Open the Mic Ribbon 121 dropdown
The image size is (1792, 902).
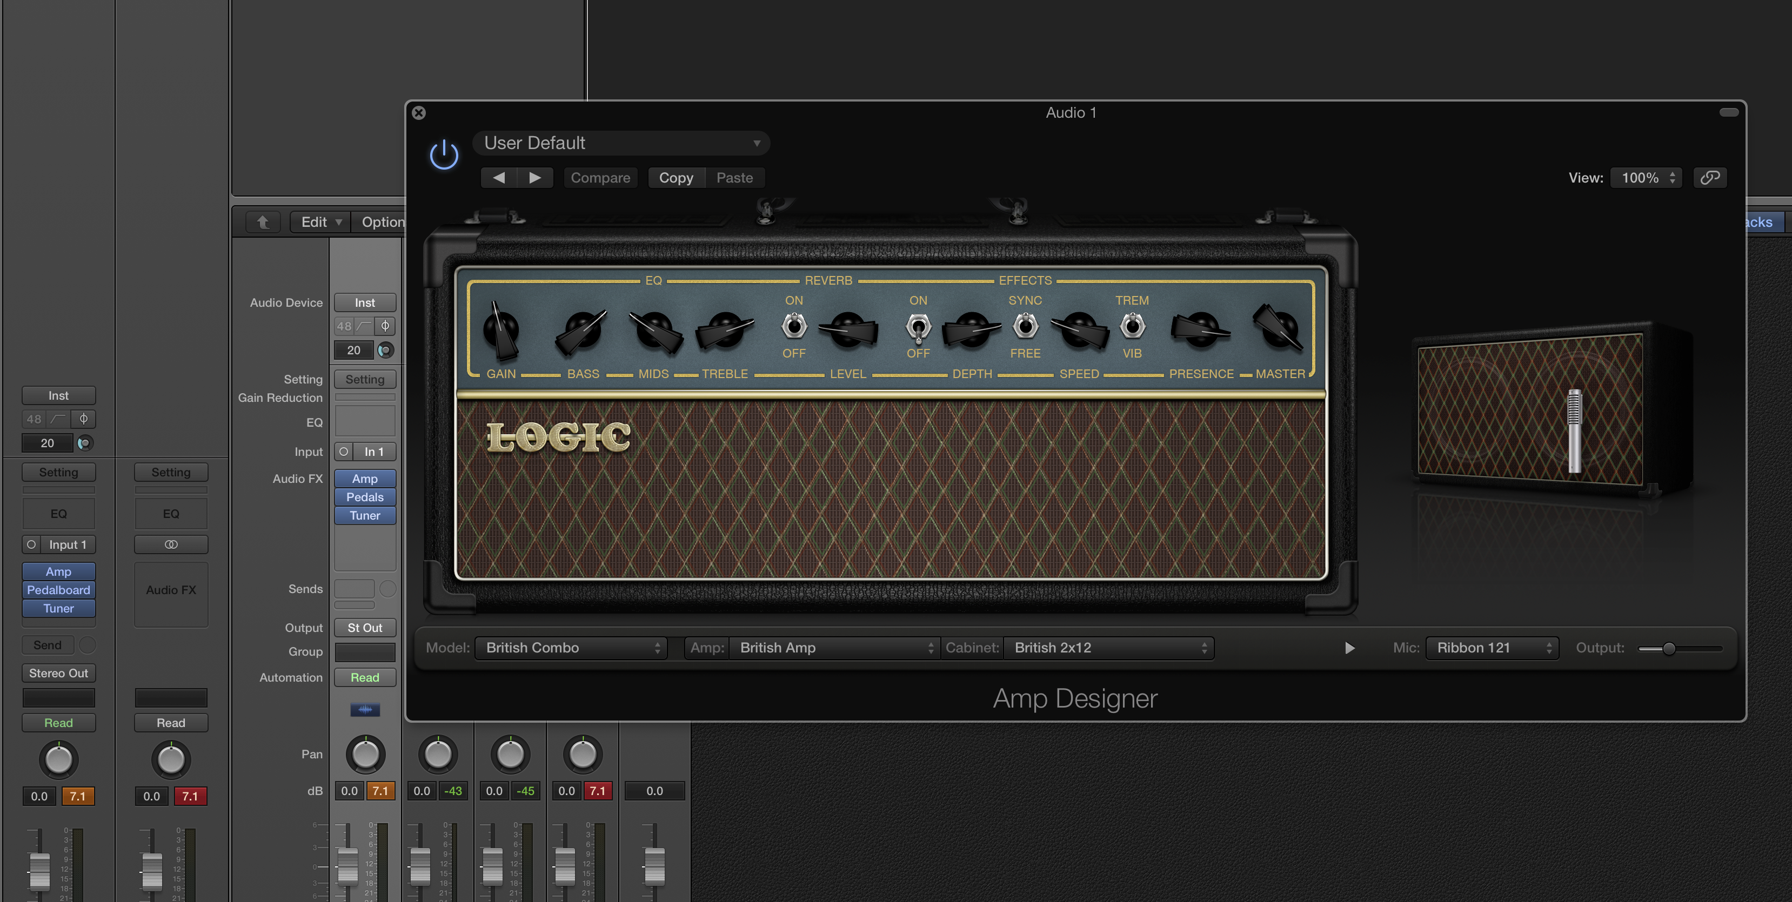(1492, 648)
